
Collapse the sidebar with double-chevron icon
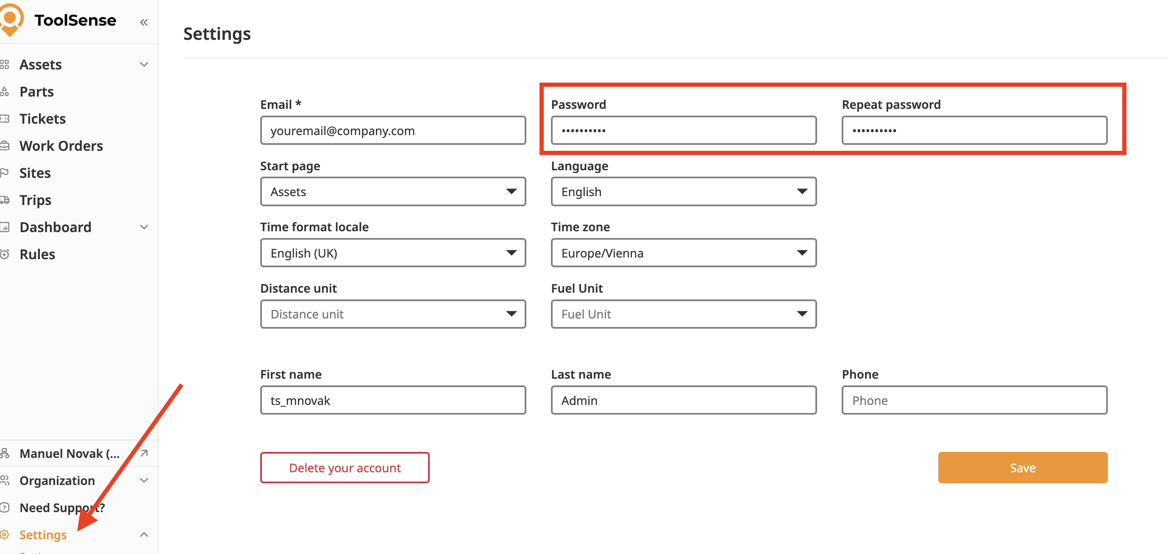click(144, 22)
